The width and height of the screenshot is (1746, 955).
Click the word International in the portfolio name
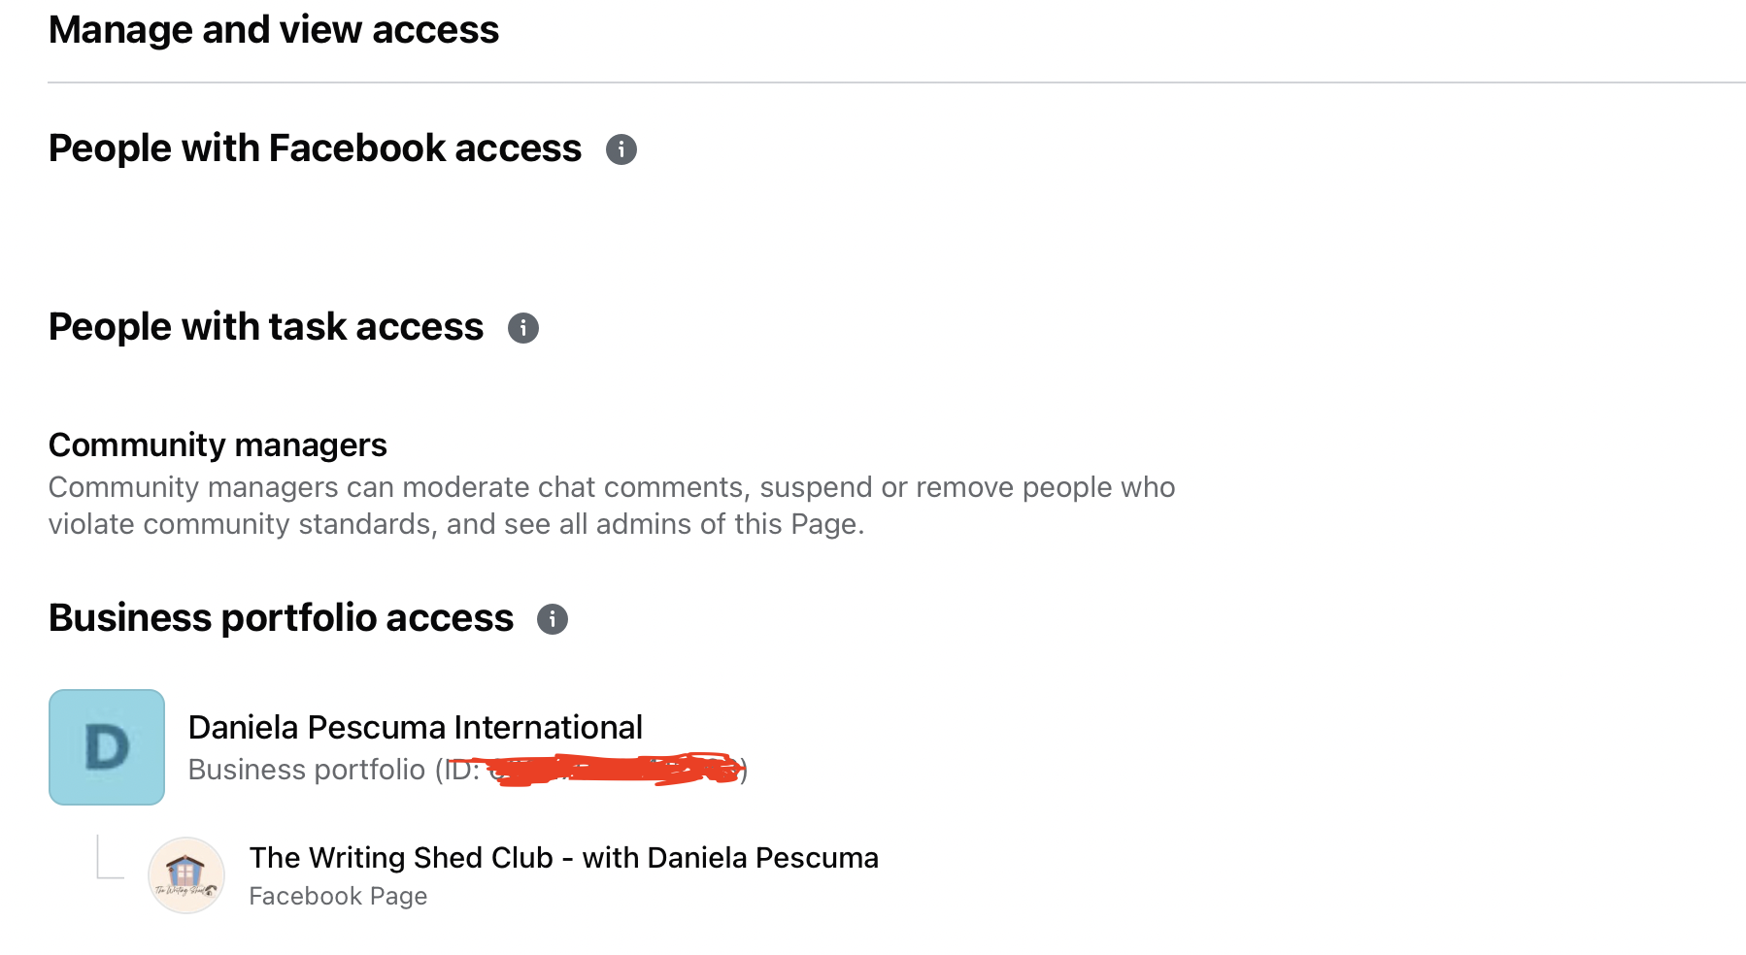[549, 727]
